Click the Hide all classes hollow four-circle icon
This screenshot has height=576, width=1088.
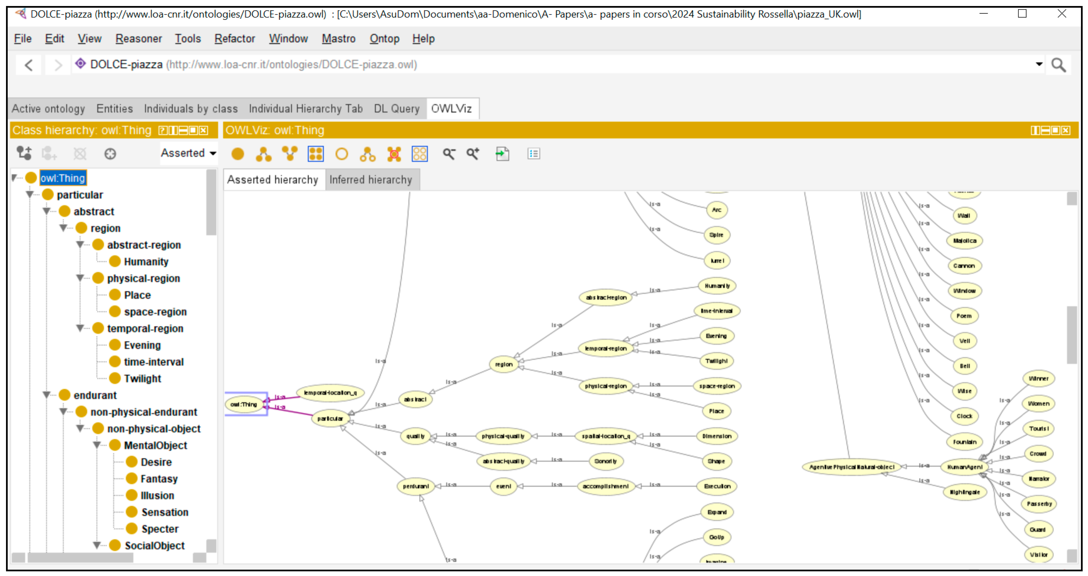tap(420, 154)
